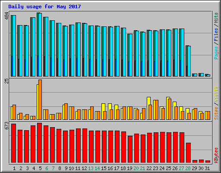This screenshot has width=221, height=173.
Task: Click green day label 20
Action: coord(136,168)
